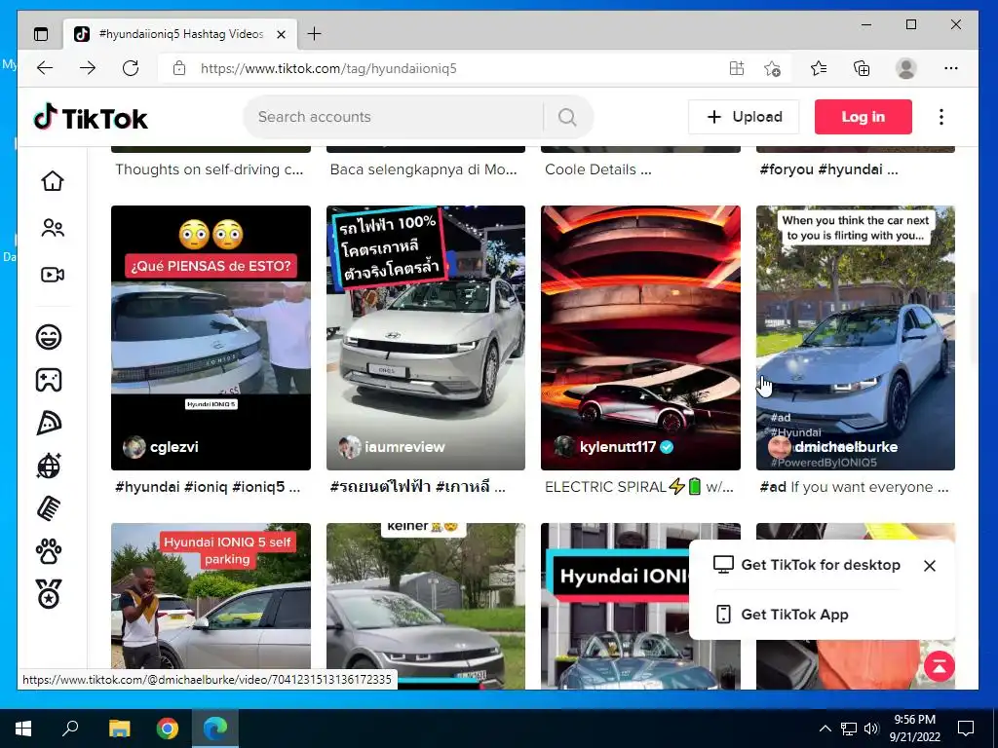Click the 'Thoughts on self-driving c...' caption
This screenshot has height=748, width=998.
(210, 169)
